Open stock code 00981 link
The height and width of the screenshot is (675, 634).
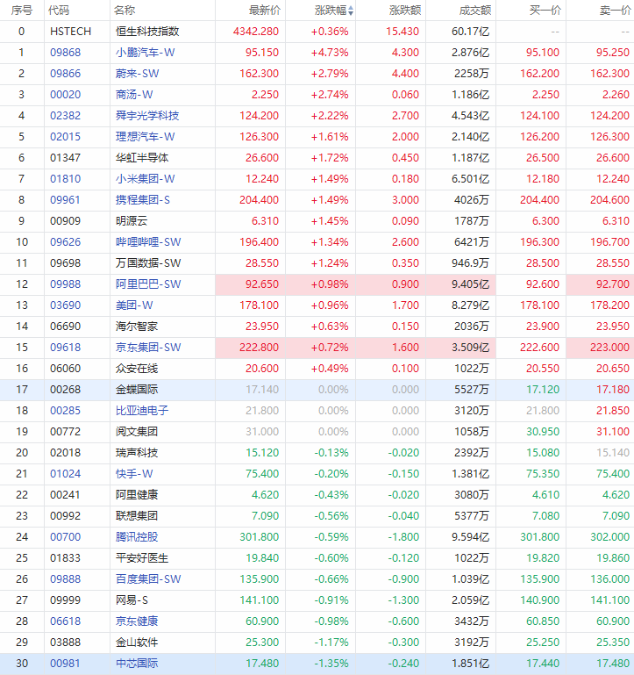[66, 664]
